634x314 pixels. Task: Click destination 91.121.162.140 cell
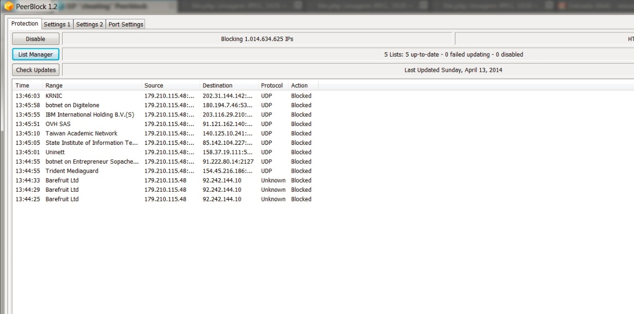(228, 124)
